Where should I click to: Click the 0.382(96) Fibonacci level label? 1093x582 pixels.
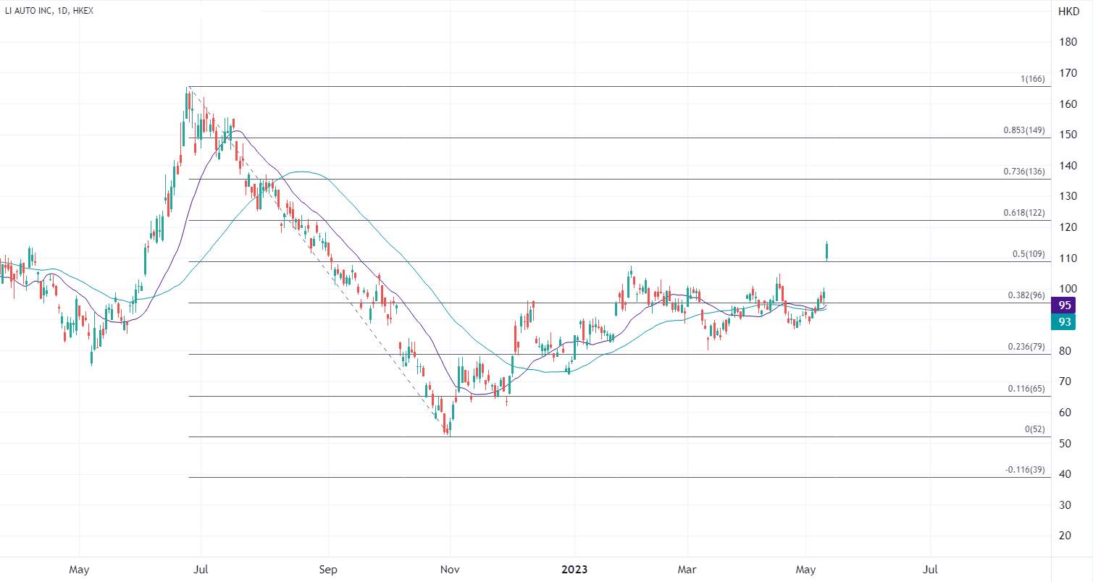1026,296
